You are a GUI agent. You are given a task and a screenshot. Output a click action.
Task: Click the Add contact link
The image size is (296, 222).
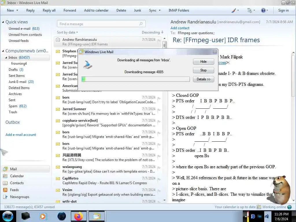point(180,28)
